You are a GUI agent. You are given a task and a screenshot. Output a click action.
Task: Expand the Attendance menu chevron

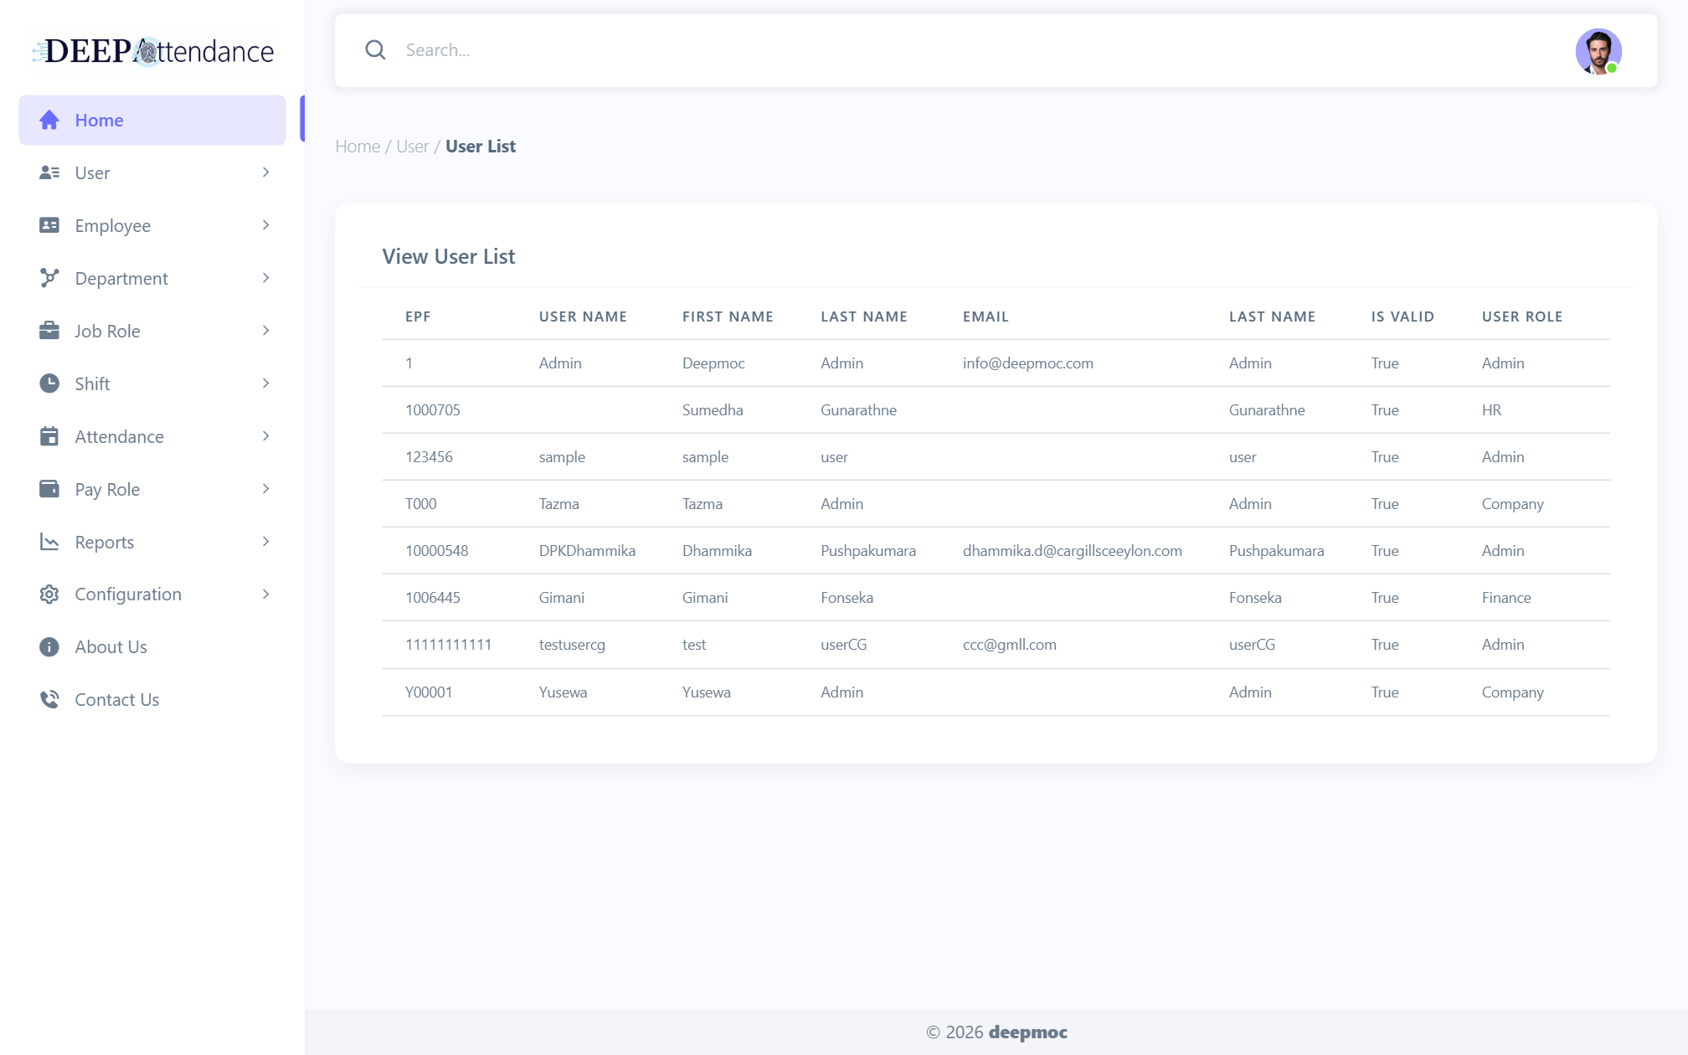[265, 436]
